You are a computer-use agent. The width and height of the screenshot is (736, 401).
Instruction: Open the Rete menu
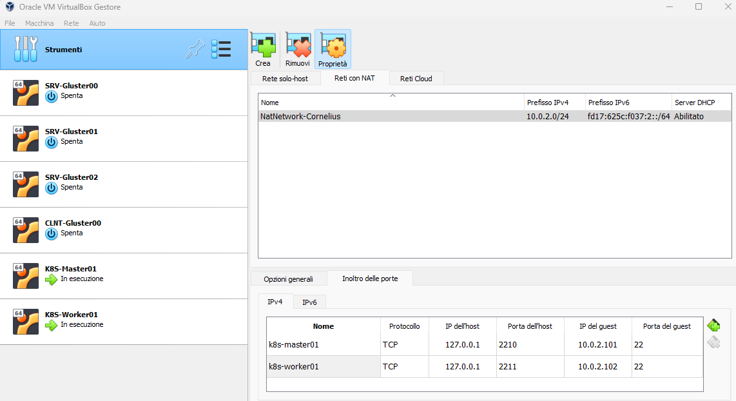[71, 23]
